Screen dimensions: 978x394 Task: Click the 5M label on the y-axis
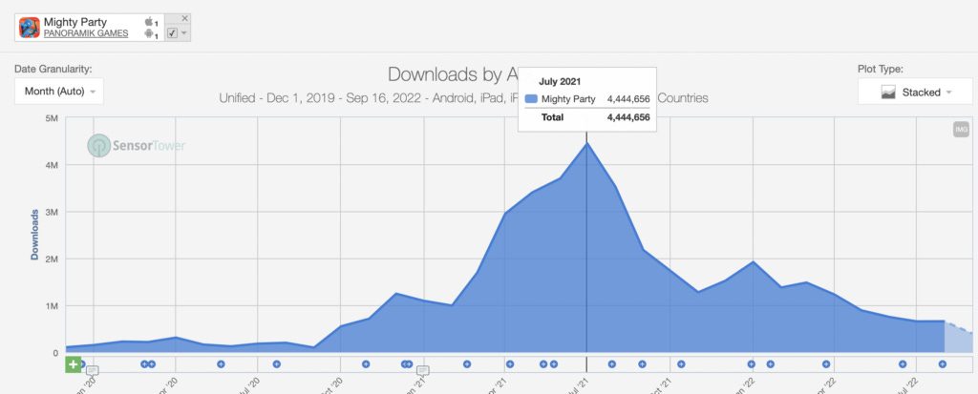pyautogui.click(x=51, y=118)
